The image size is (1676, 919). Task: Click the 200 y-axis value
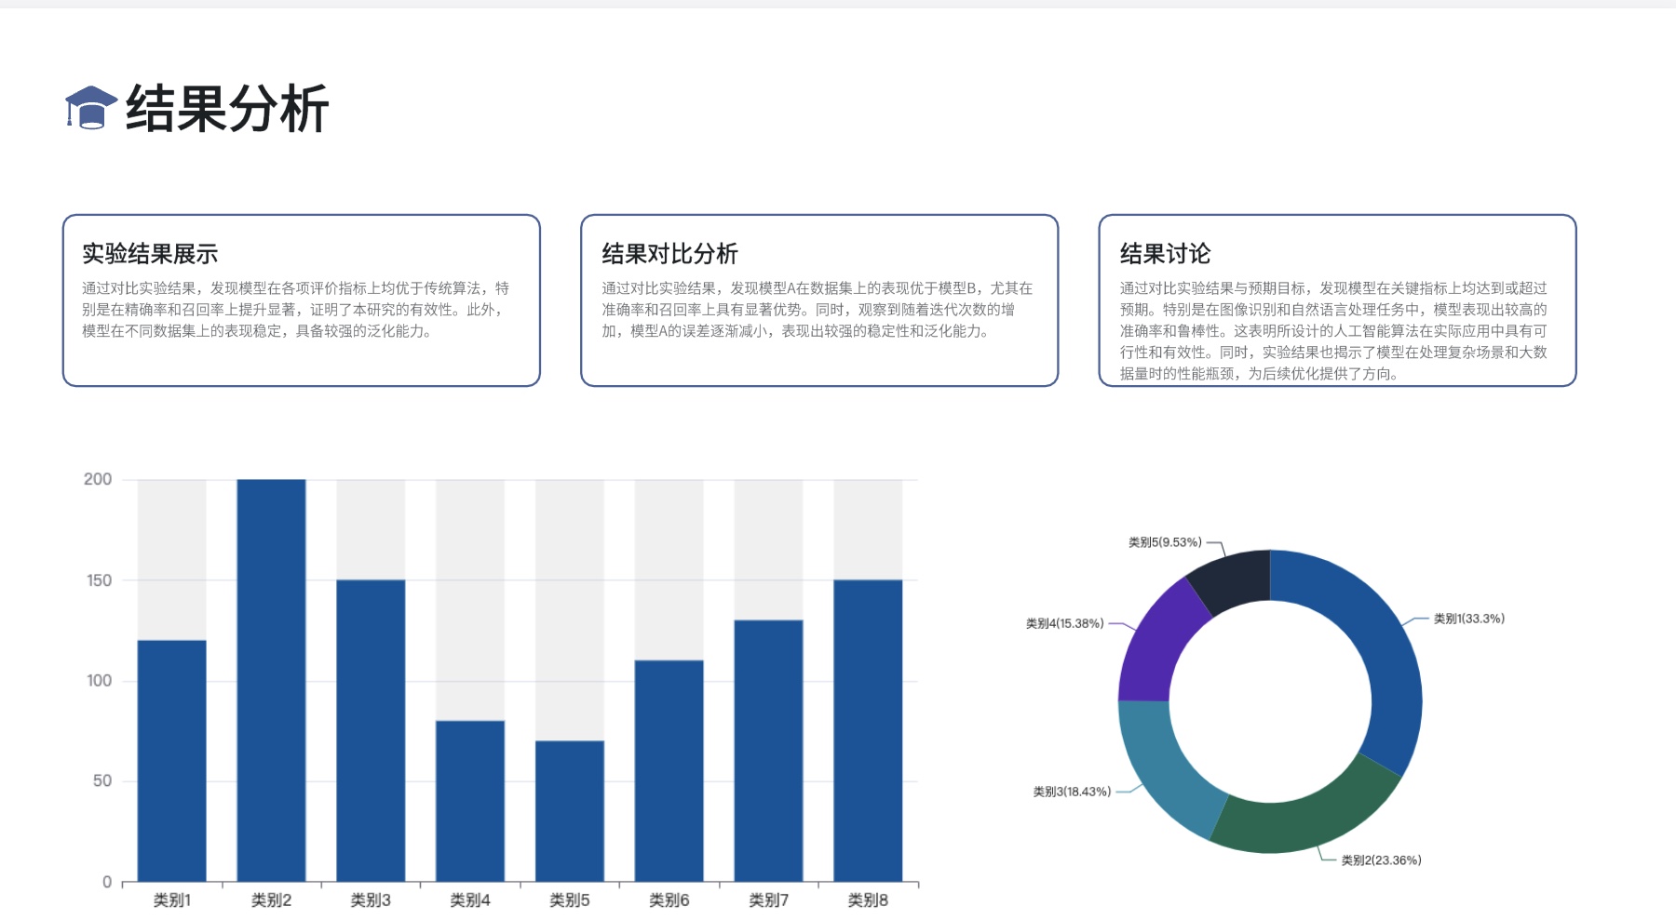click(98, 479)
